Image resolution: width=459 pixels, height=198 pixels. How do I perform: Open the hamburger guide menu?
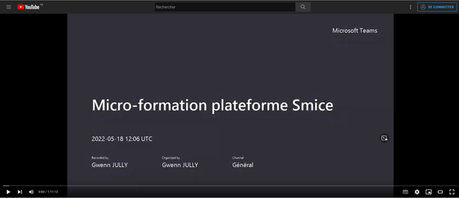[8, 7]
